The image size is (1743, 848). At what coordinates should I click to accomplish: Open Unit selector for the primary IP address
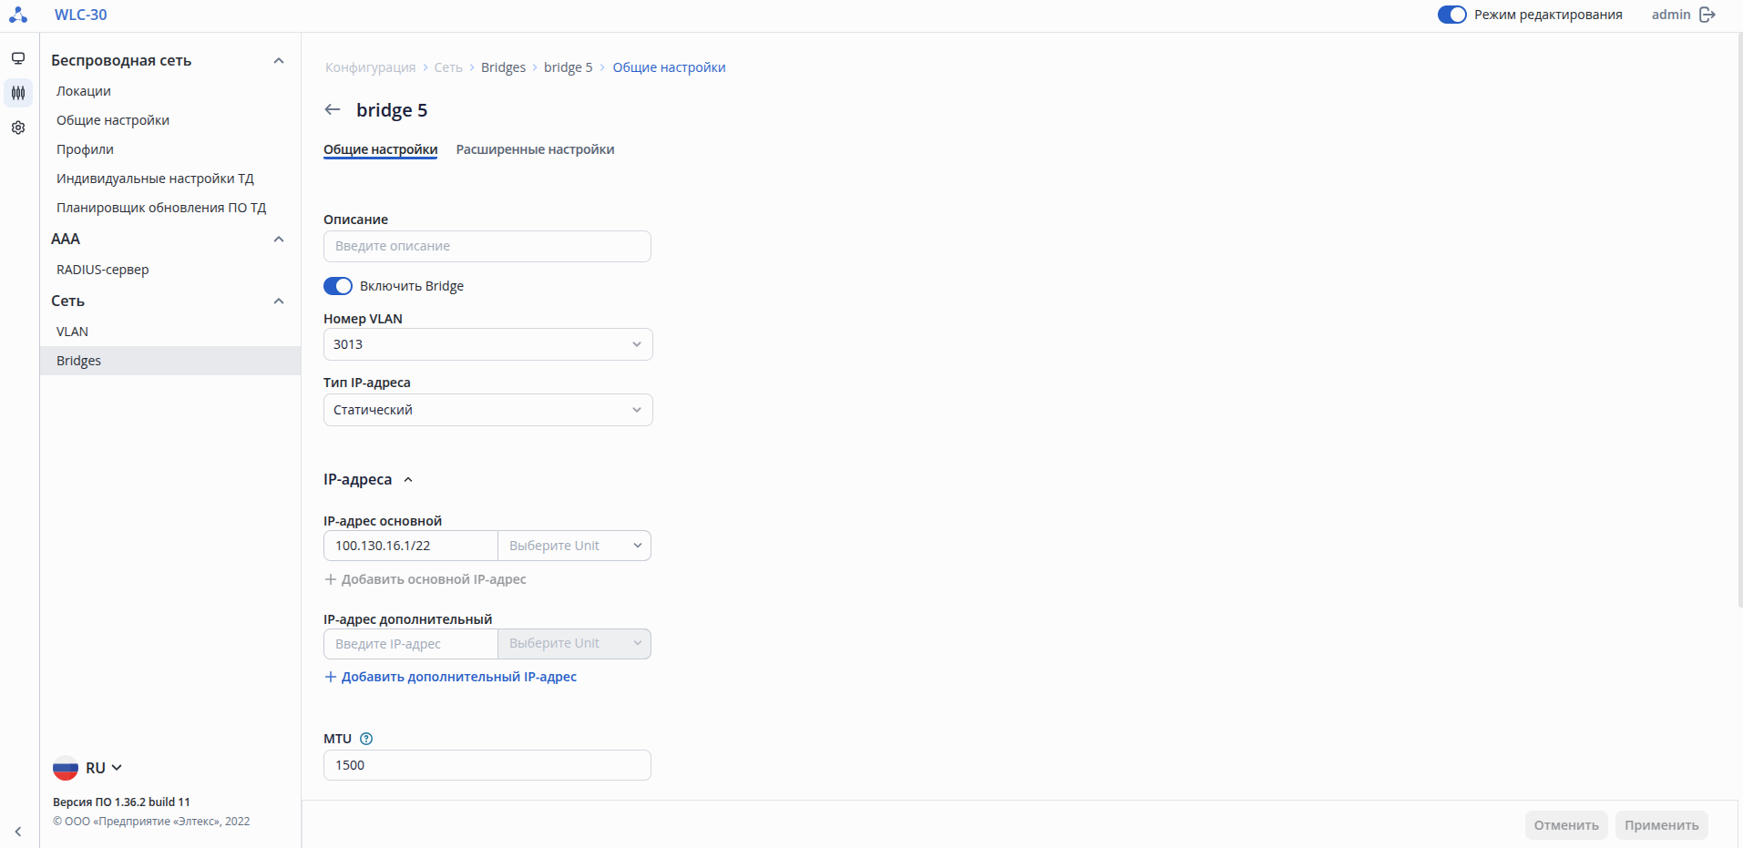click(574, 546)
